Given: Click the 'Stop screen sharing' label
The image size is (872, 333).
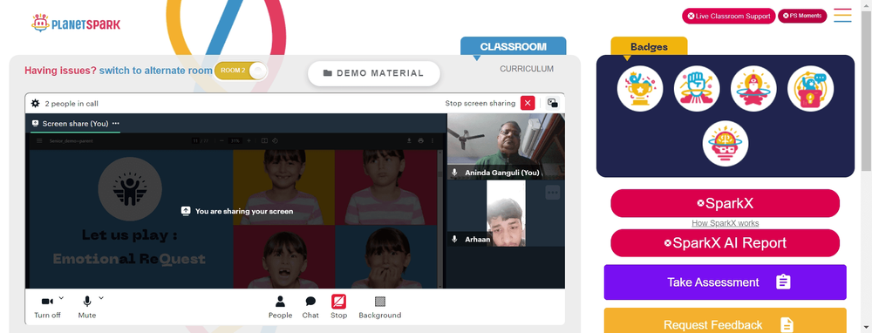Looking at the screenshot, I should tap(480, 103).
